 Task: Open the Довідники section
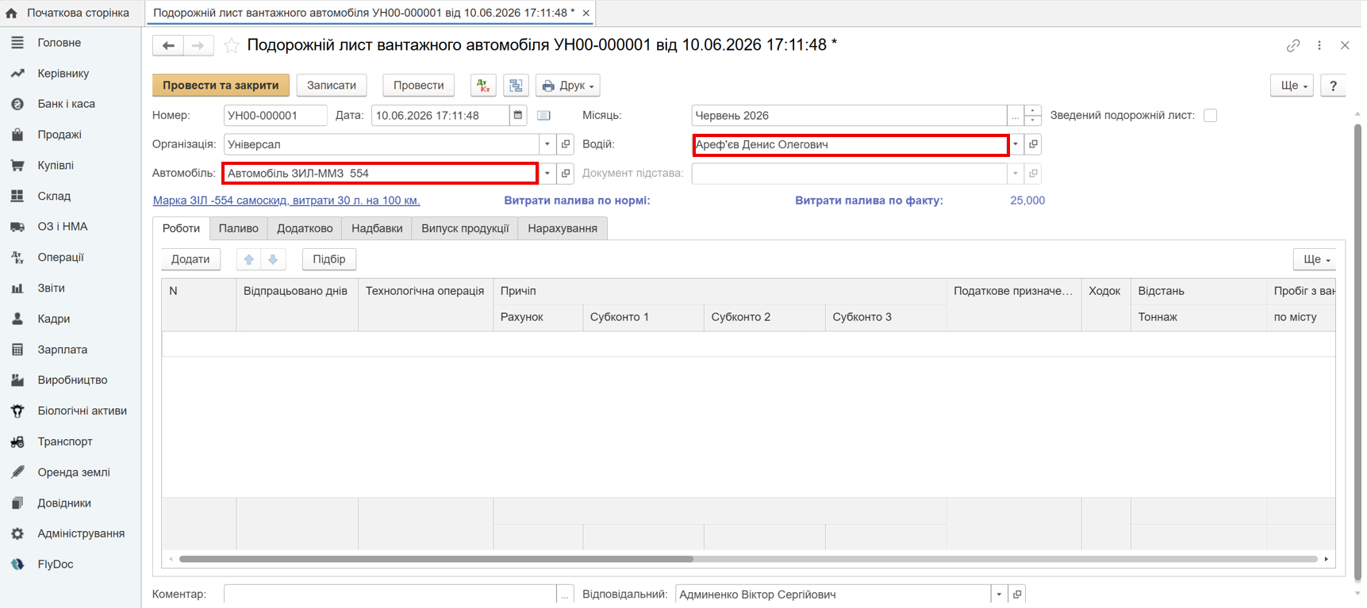click(x=64, y=503)
